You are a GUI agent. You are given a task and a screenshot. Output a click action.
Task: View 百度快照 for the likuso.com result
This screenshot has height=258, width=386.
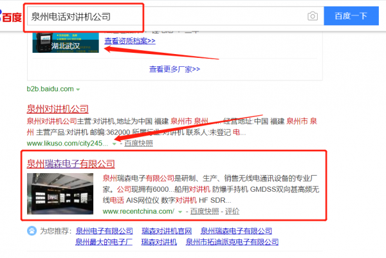pyautogui.click(x=138, y=143)
